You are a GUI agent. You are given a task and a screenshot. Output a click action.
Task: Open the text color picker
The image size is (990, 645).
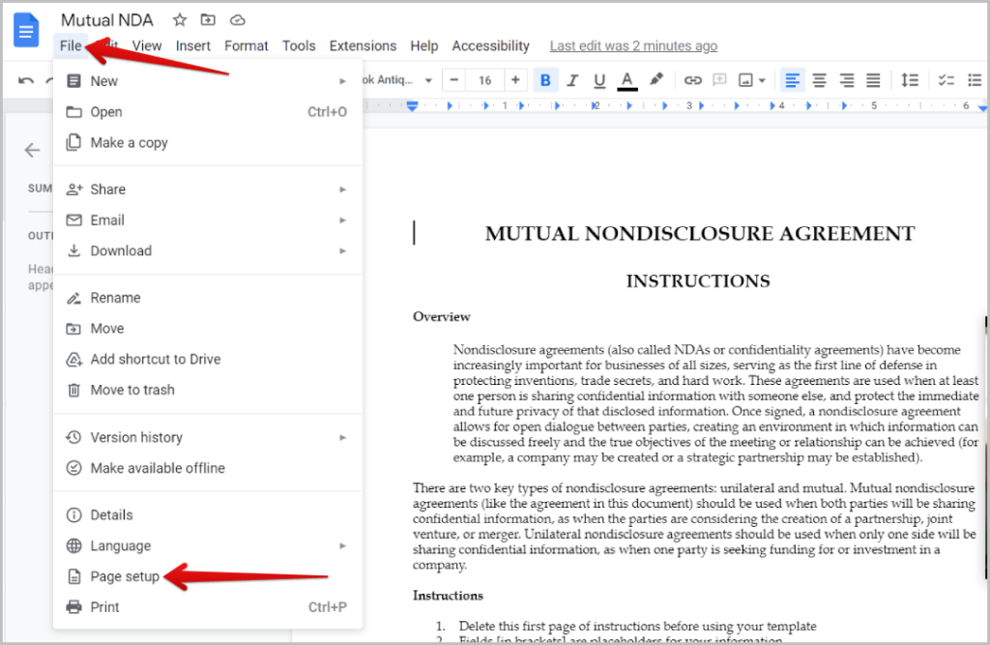[x=626, y=80]
